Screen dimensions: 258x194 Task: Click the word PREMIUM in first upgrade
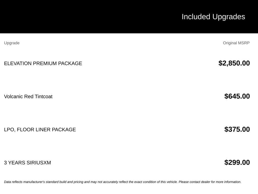(45, 63)
